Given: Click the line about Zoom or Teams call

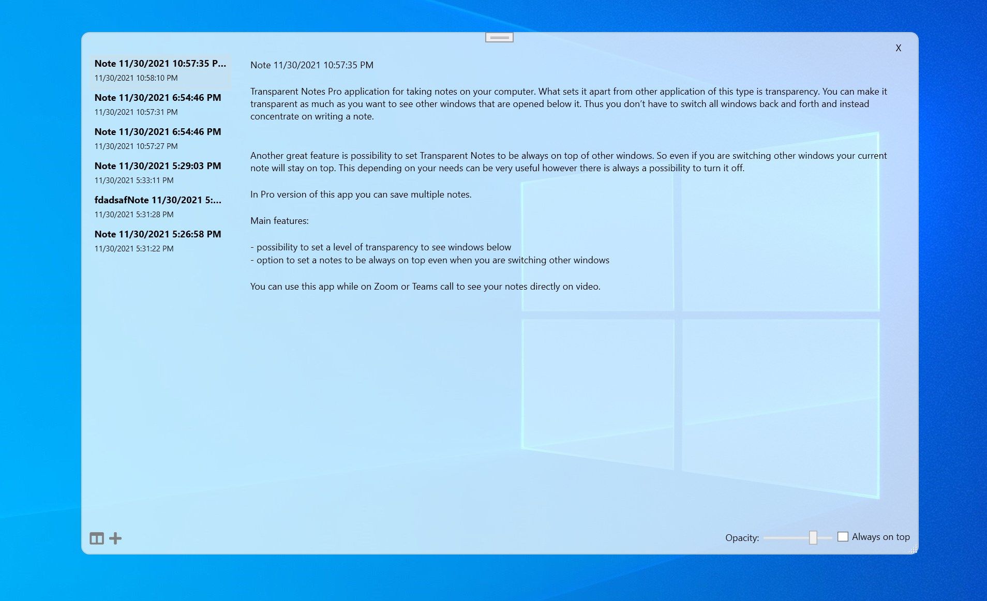Looking at the screenshot, I should [425, 287].
